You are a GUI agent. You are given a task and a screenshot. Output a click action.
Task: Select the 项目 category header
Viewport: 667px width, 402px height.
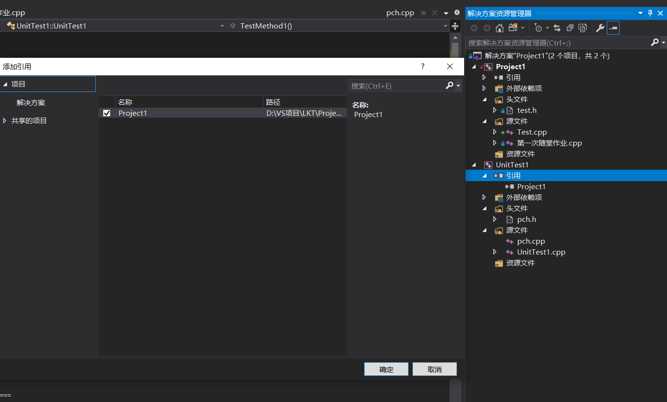47,84
